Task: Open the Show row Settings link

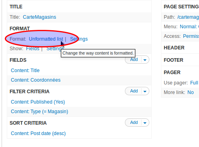Action: [x=55, y=49]
